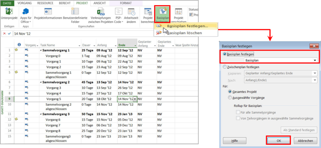This screenshot has width=321, height=148.
Task: Select row header 9
Action: [x=9, y=99]
